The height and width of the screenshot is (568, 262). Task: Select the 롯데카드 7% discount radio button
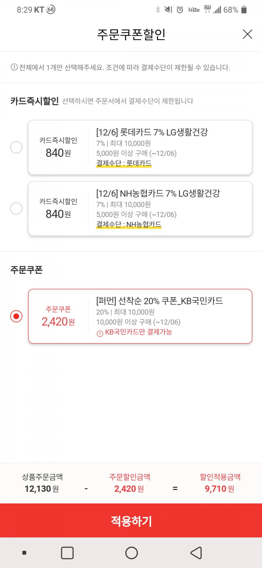pos(16,147)
